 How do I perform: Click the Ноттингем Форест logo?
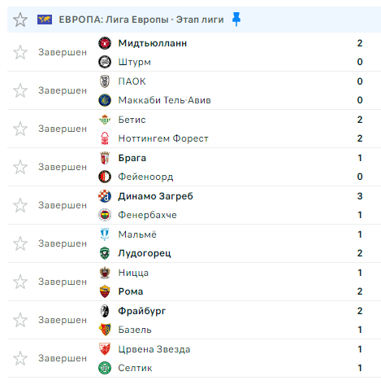click(x=105, y=138)
